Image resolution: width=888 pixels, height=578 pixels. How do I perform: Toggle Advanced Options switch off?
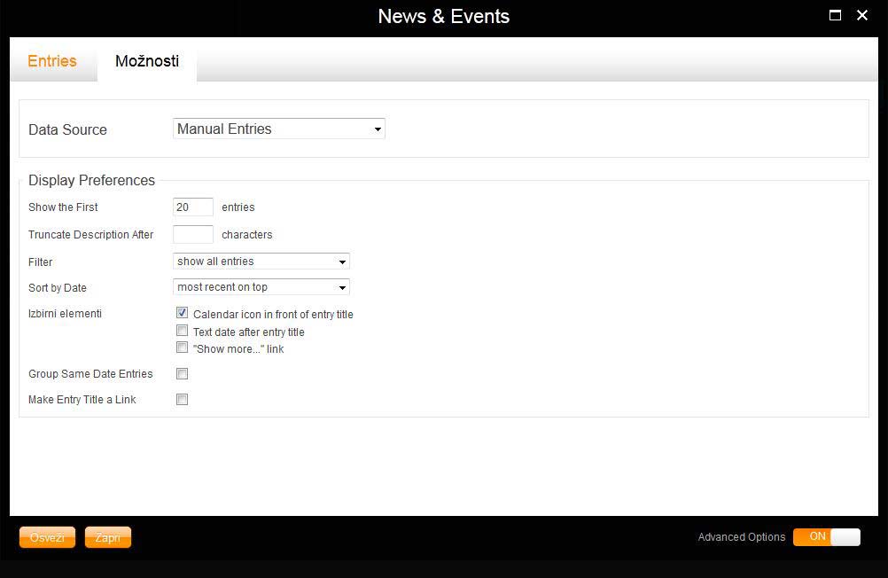(x=826, y=536)
